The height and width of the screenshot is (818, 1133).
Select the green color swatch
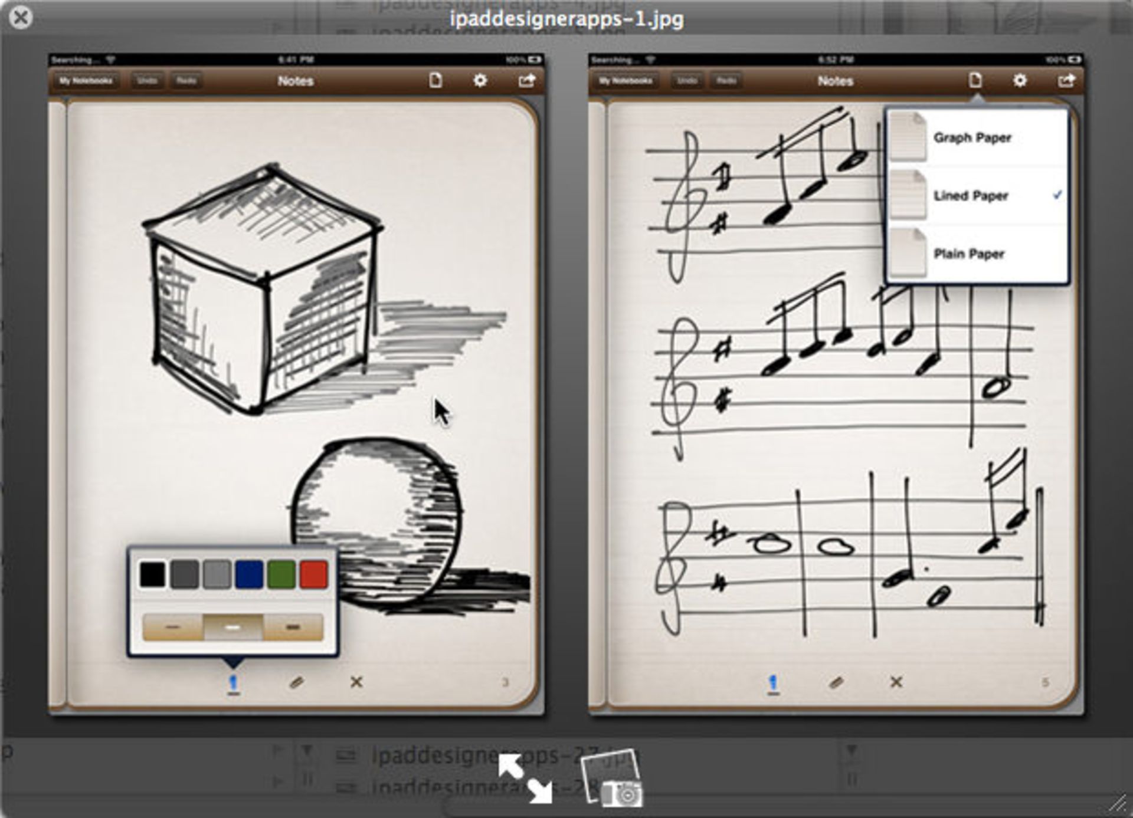pos(281,575)
